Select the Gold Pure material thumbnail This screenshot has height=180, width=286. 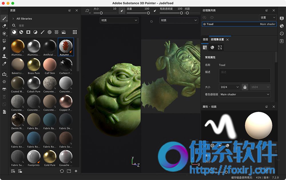(49, 157)
